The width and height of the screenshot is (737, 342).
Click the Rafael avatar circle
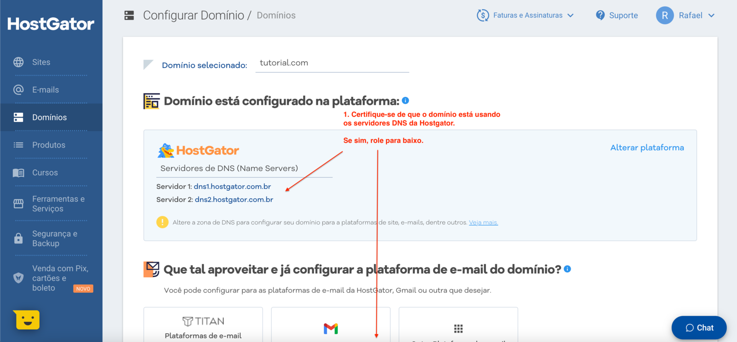point(665,15)
